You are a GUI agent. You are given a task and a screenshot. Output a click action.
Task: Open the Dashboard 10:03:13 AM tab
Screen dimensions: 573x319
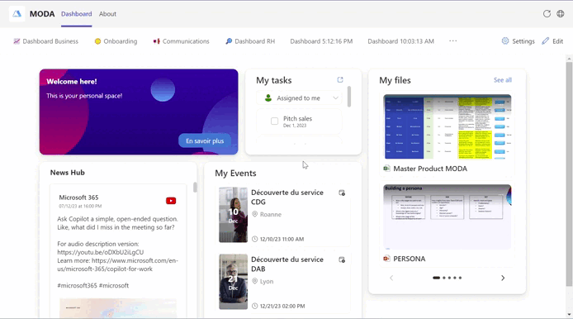[x=401, y=41]
